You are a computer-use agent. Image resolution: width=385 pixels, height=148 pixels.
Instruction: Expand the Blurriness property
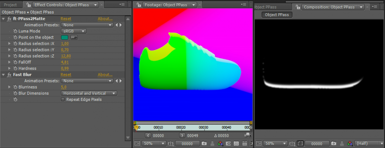pyautogui.click(x=9, y=87)
